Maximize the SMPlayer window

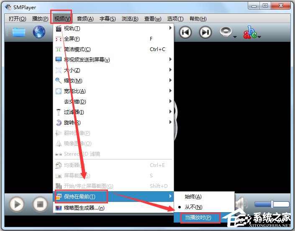(265, 6)
